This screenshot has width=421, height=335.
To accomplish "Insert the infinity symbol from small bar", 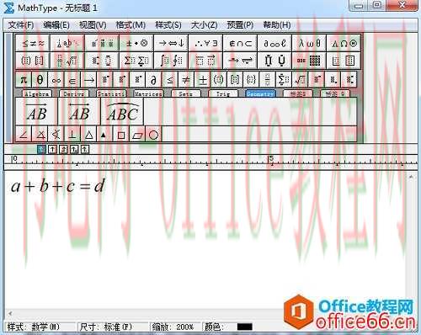I will click(x=56, y=80).
